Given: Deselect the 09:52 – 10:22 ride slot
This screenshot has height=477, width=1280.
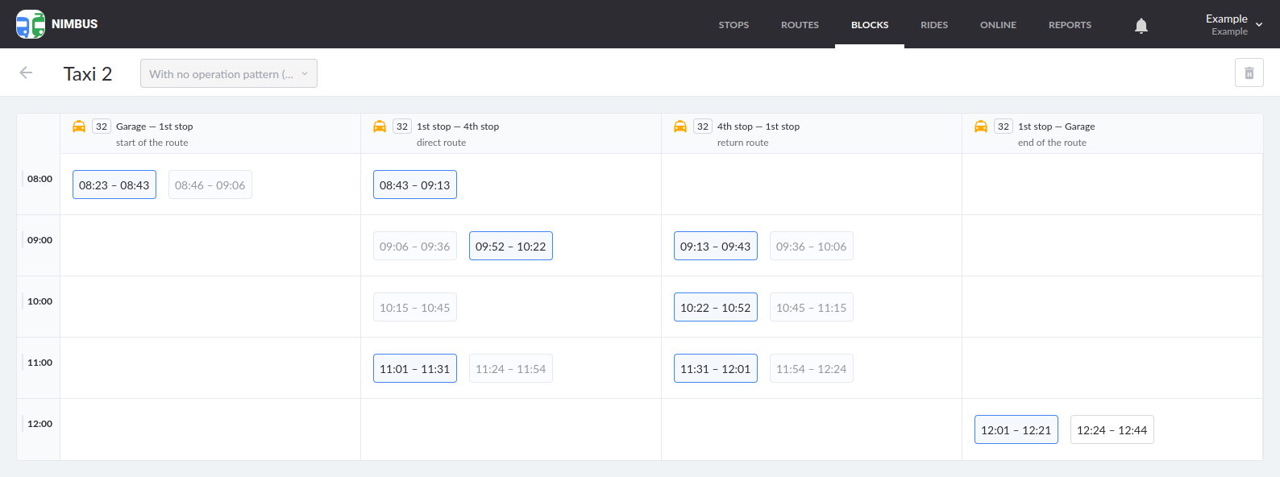Looking at the screenshot, I should (x=510, y=246).
